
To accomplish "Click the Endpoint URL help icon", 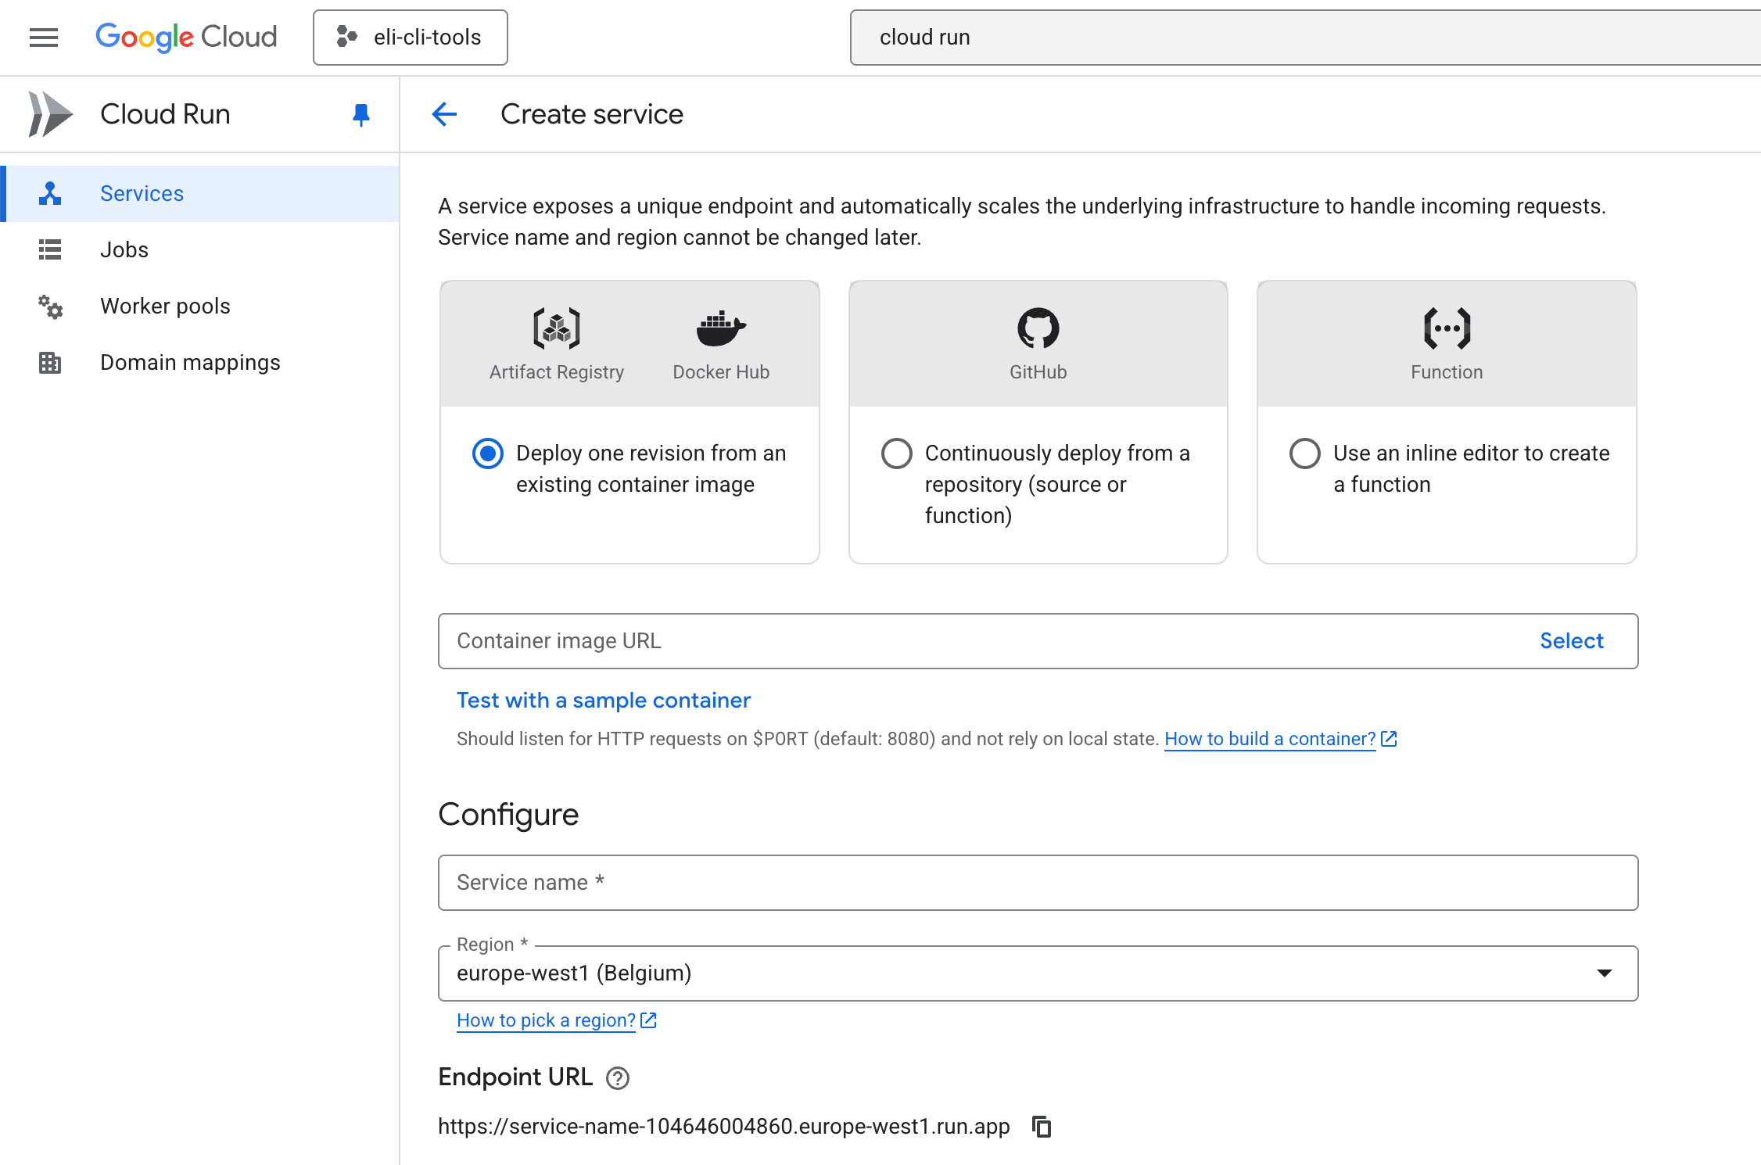I will [618, 1078].
